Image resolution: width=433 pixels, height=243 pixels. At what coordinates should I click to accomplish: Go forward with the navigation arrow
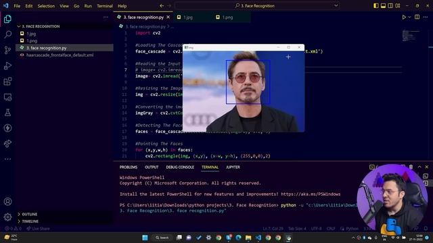169,6
